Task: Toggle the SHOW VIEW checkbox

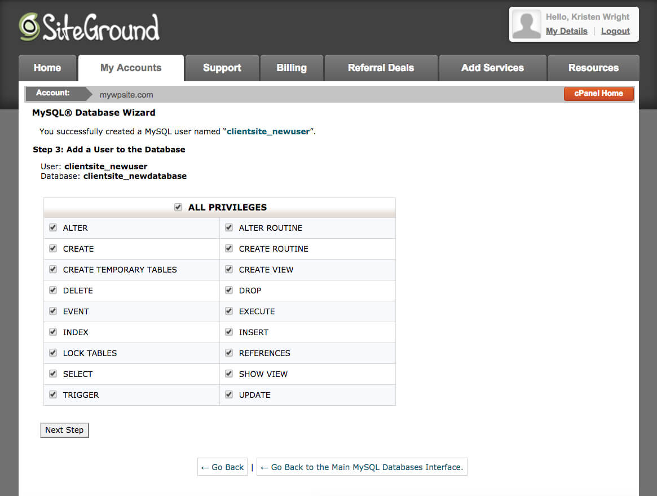Action: [x=229, y=374]
